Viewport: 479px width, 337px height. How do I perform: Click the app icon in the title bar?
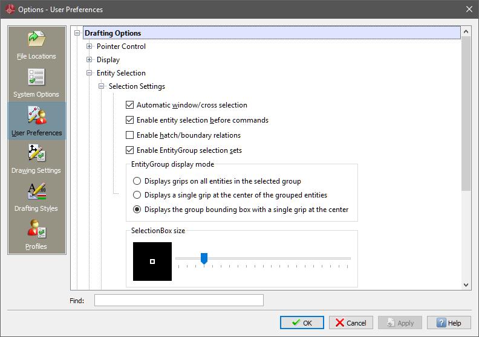click(x=10, y=9)
